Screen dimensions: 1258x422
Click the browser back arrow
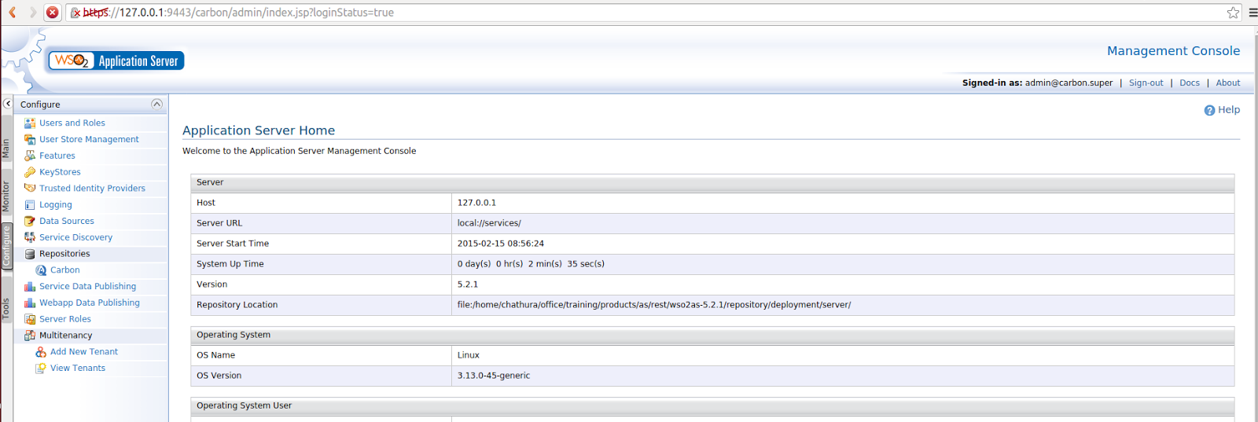coord(13,13)
